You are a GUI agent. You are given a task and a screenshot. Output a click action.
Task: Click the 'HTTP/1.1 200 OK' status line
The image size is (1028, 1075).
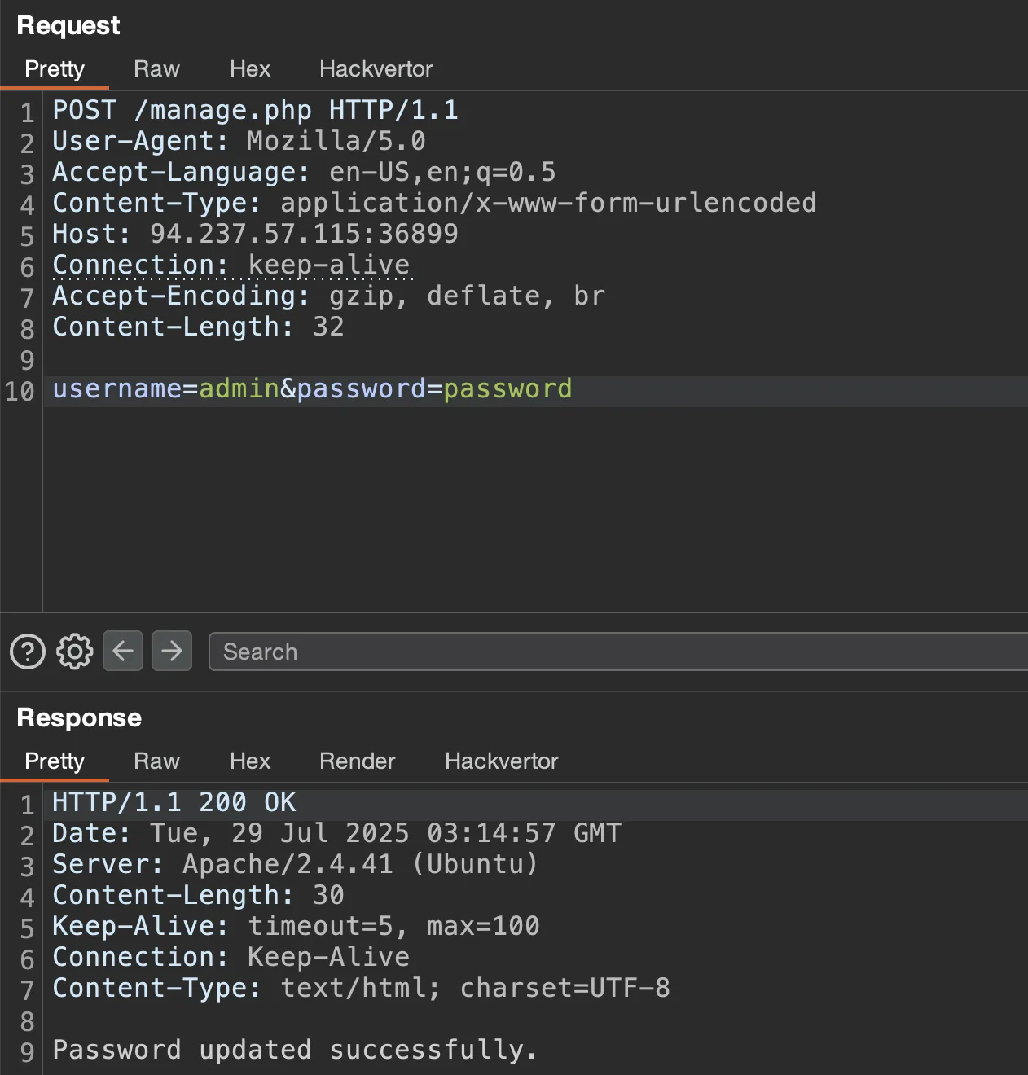coord(174,802)
